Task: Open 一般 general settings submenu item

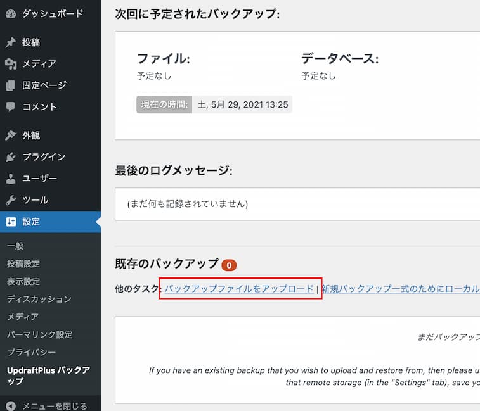Action: (15, 246)
